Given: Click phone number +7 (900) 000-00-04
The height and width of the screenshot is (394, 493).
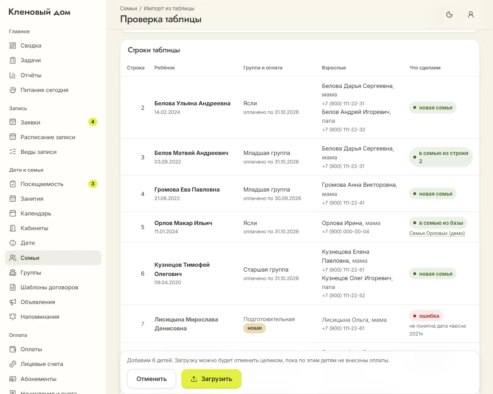Looking at the screenshot, I should tap(345, 232).
